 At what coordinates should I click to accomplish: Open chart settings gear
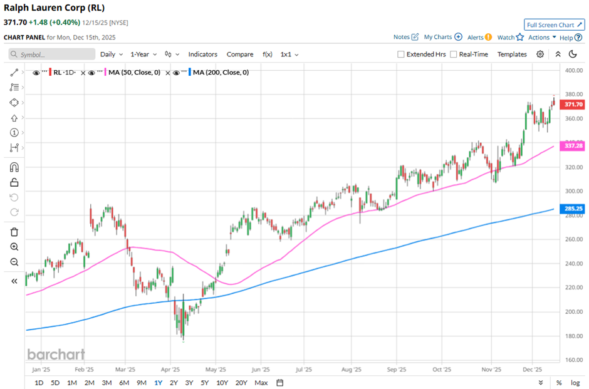[540, 54]
